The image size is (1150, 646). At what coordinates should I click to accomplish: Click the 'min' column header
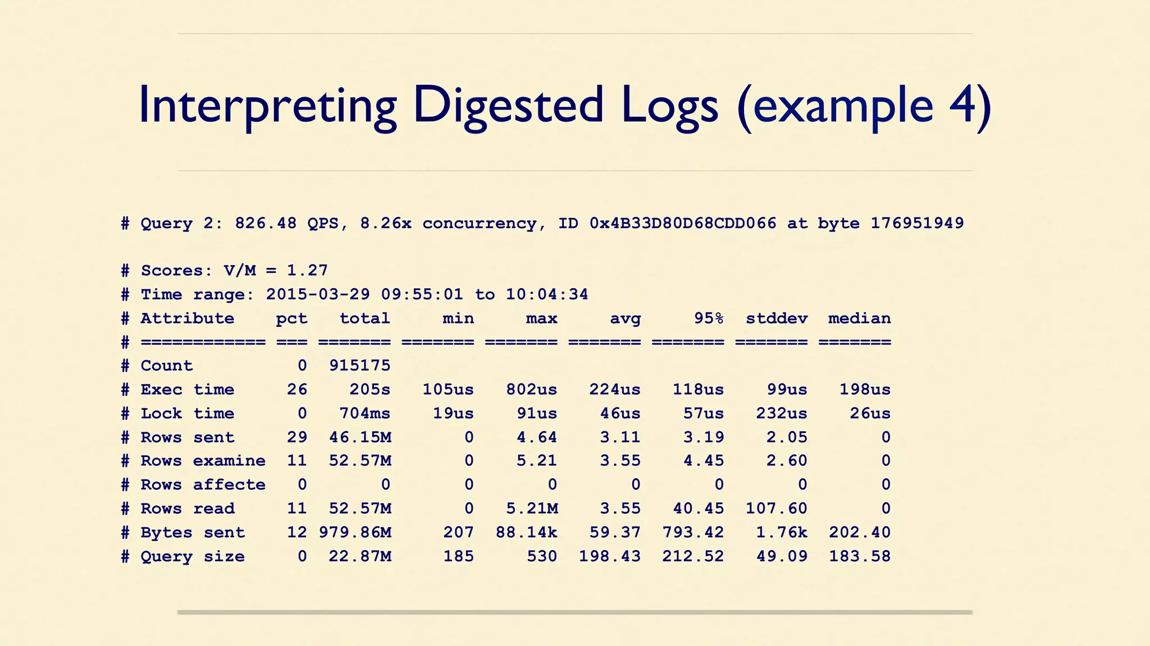[458, 319]
